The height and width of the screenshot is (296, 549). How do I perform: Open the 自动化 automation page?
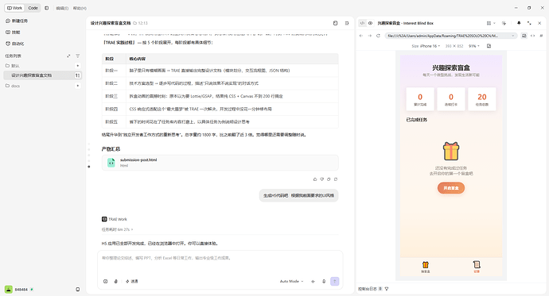(x=15, y=44)
